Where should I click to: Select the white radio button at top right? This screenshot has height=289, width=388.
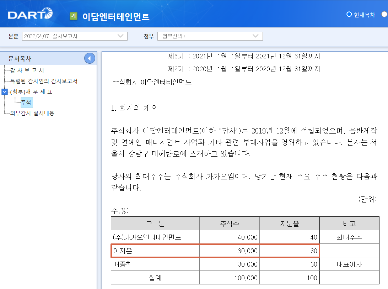[384, 15]
